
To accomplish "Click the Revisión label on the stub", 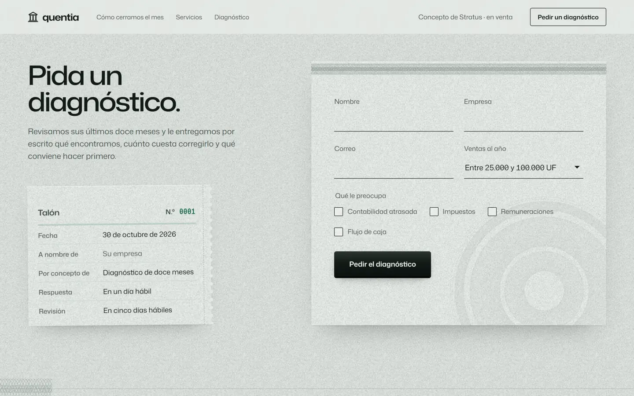I will click(52, 311).
